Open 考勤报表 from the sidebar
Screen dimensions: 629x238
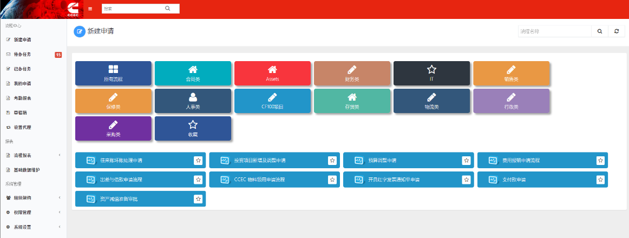(x=23, y=98)
